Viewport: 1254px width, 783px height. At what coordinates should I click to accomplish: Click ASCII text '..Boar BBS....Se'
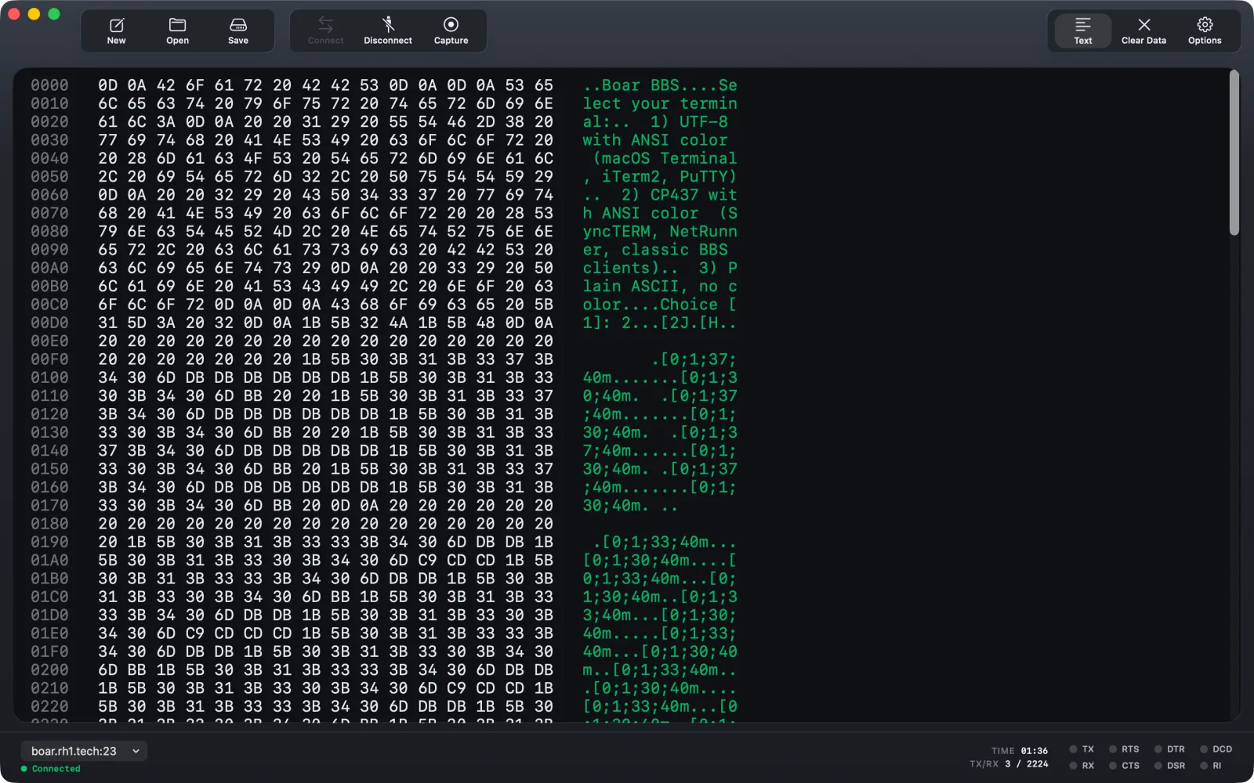(660, 85)
